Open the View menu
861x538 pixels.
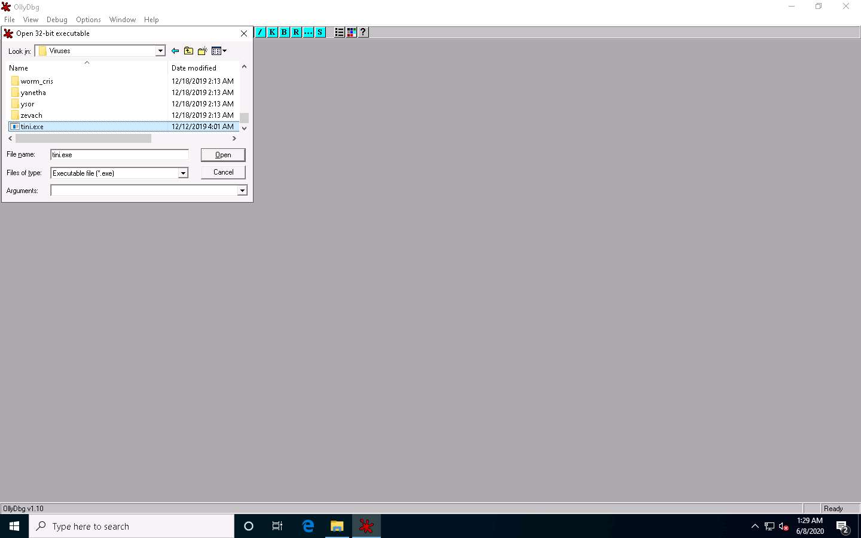(x=30, y=20)
